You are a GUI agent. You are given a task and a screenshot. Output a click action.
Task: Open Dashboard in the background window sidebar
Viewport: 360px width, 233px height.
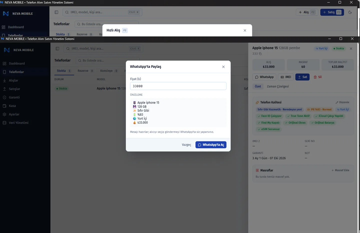pyautogui.click(x=16, y=27)
